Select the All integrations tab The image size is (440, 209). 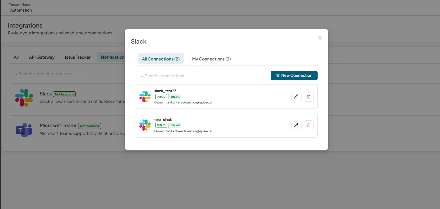pos(16,57)
